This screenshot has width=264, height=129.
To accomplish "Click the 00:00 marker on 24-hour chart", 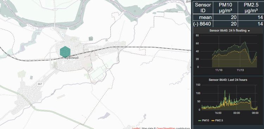I will tap(237, 113).
